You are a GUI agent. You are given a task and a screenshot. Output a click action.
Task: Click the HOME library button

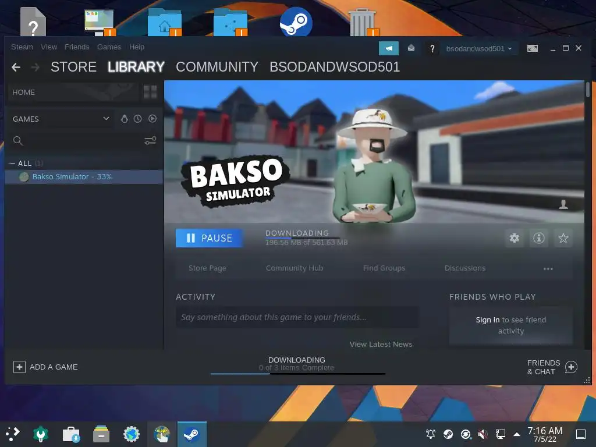[73, 92]
